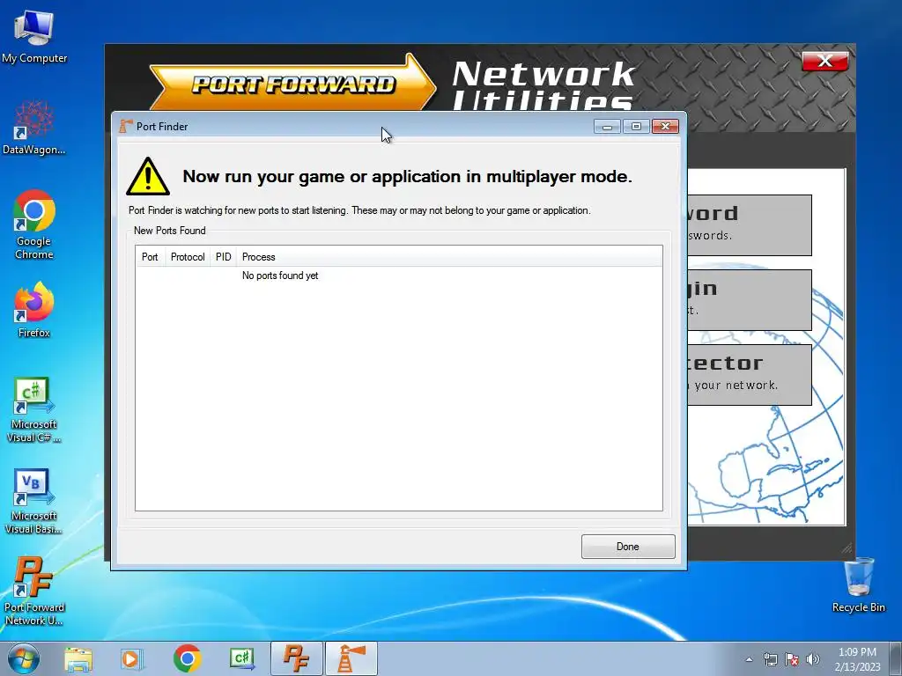Switch to Port Forward app in taskbar
The image size is (902, 676).
[x=296, y=658]
